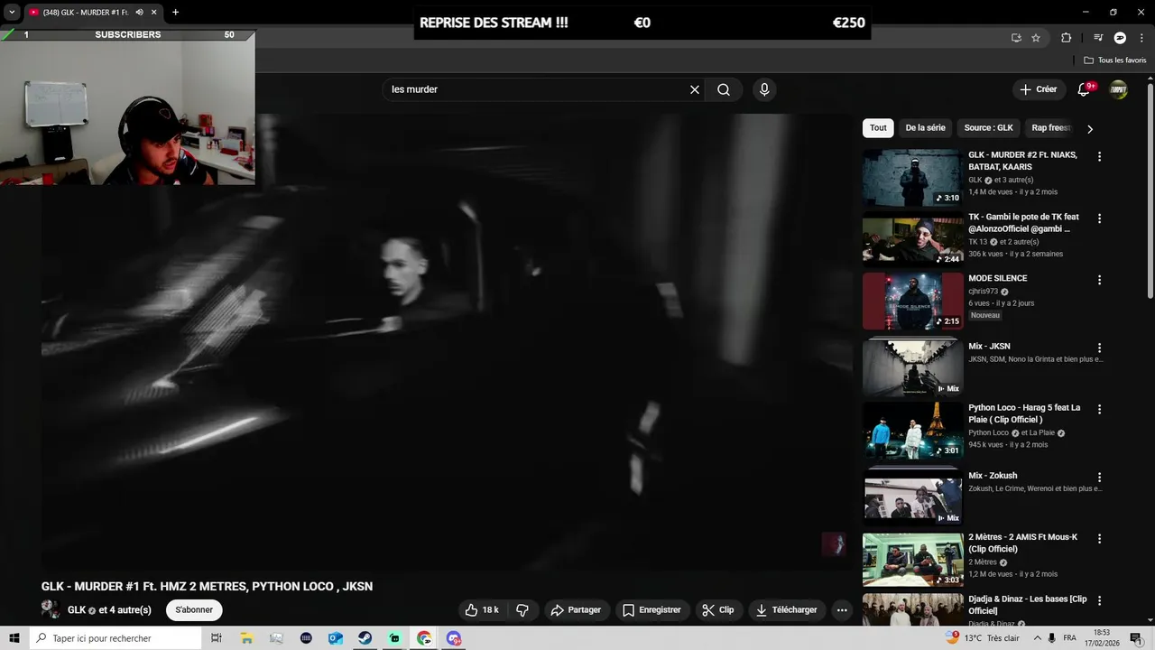Open the Chrome extensions puzzle icon
The image size is (1155, 650).
[x=1067, y=38]
